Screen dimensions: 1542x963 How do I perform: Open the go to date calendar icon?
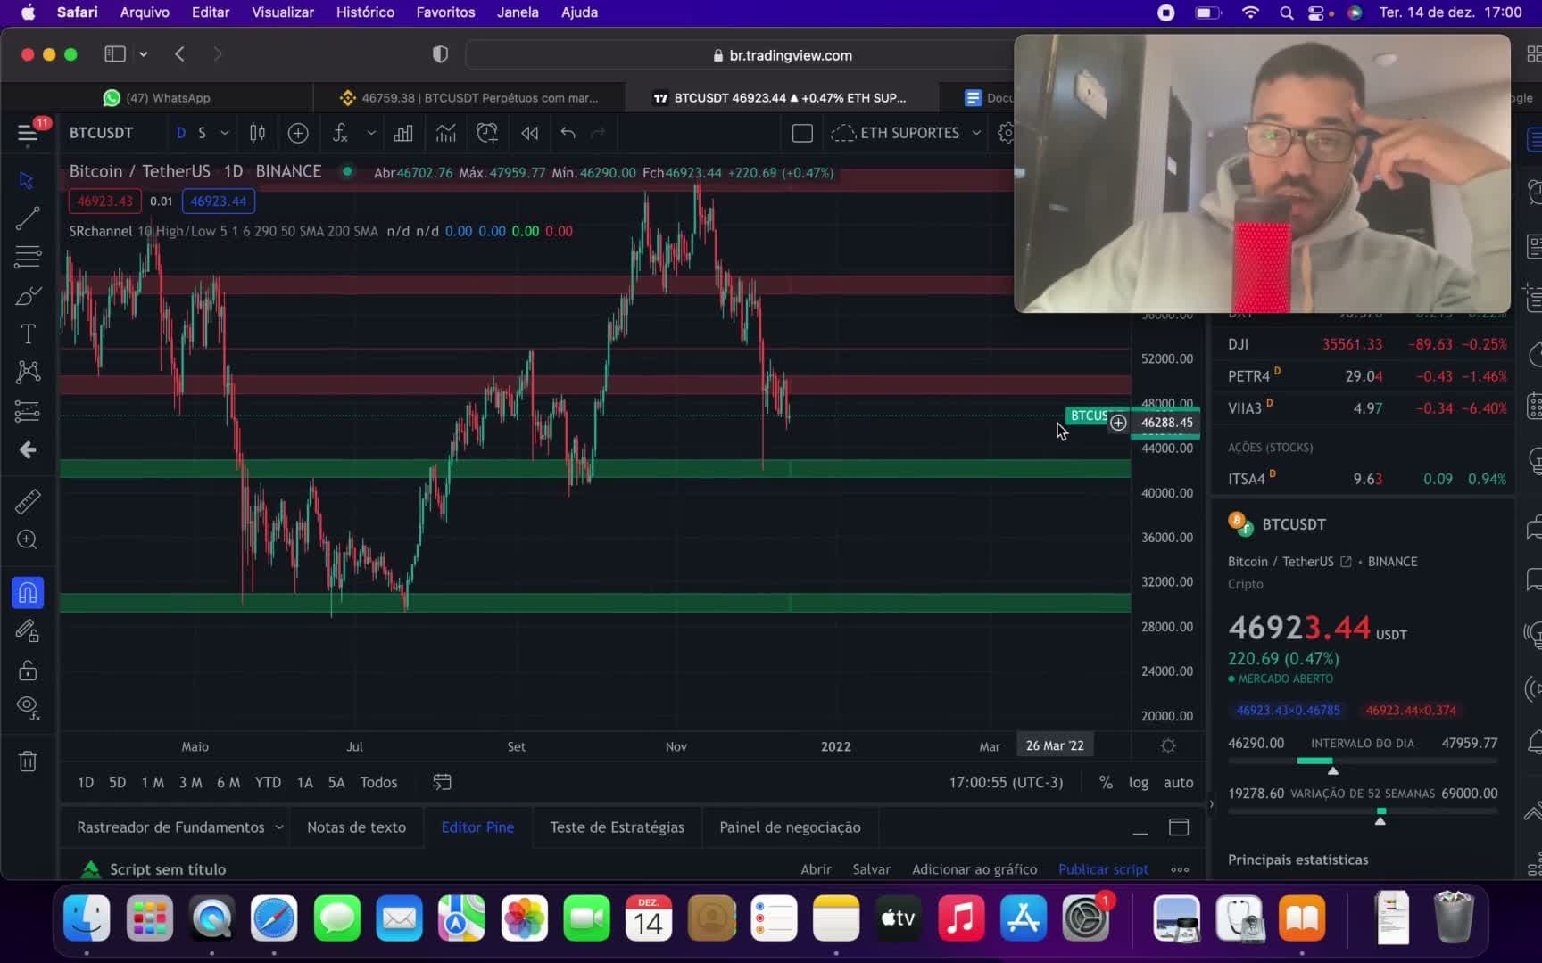point(442,782)
